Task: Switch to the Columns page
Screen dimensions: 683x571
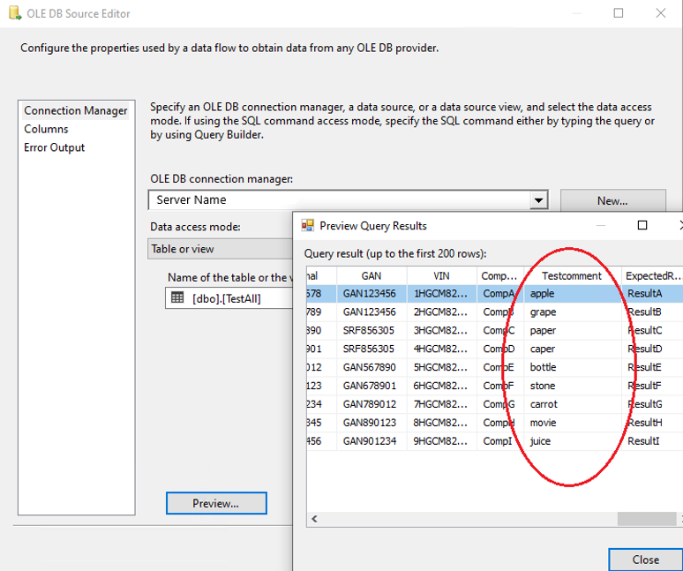Action: tap(46, 130)
